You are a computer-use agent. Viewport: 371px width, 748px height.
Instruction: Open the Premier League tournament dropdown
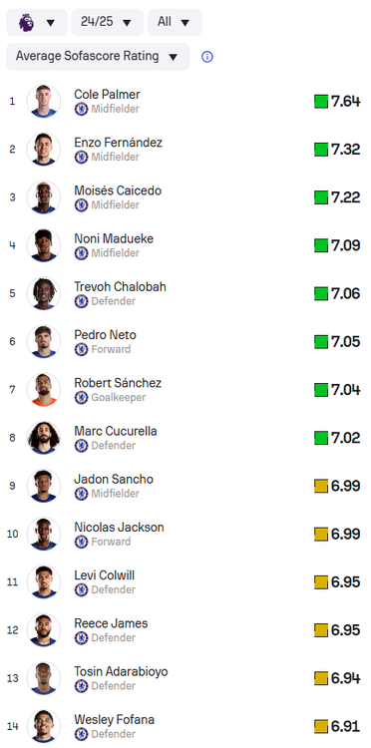point(37,22)
